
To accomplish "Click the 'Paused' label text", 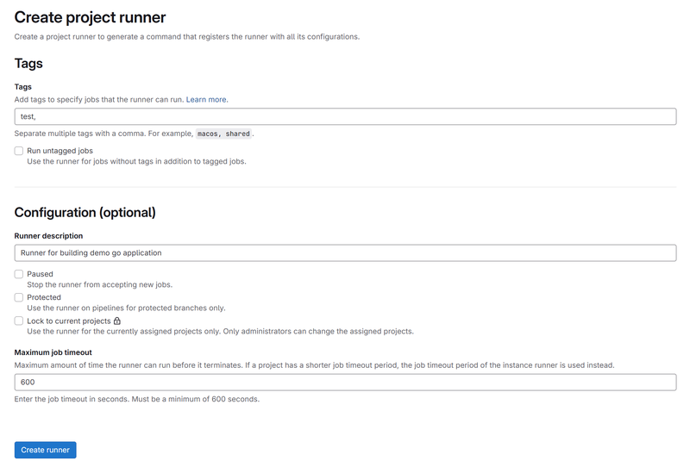I will point(40,274).
